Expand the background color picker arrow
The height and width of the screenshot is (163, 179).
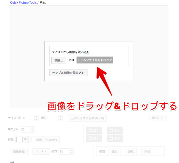click(x=25, y=139)
